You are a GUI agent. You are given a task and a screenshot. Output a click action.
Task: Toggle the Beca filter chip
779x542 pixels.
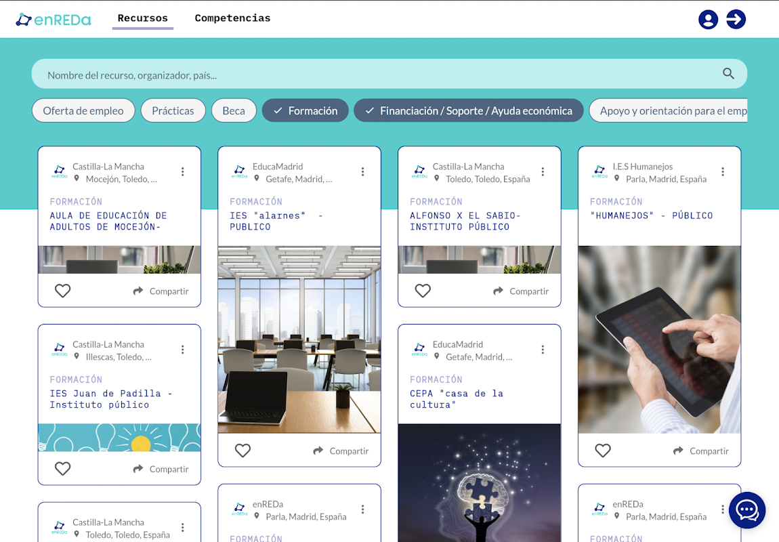coord(234,110)
